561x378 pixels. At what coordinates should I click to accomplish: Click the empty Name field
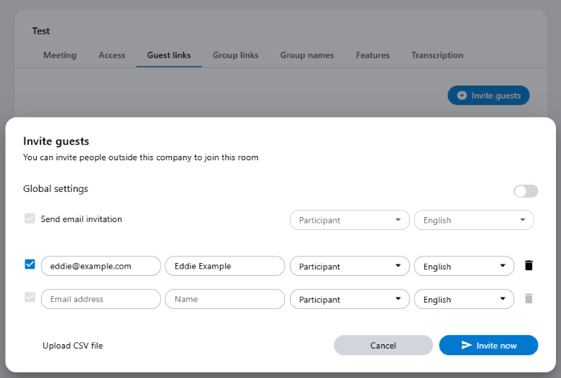click(224, 299)
